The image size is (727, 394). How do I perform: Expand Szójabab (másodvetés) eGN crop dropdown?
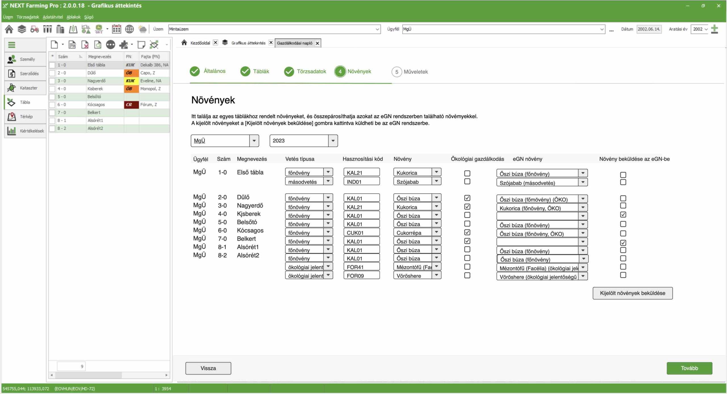point(583,182)
